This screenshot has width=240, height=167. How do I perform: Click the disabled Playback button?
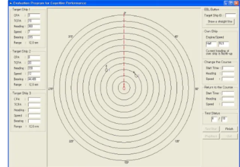point(211,136)
